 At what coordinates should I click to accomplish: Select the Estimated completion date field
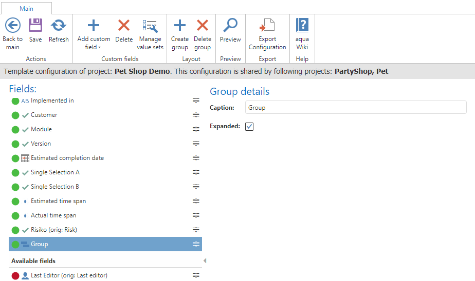coord(67,158)
